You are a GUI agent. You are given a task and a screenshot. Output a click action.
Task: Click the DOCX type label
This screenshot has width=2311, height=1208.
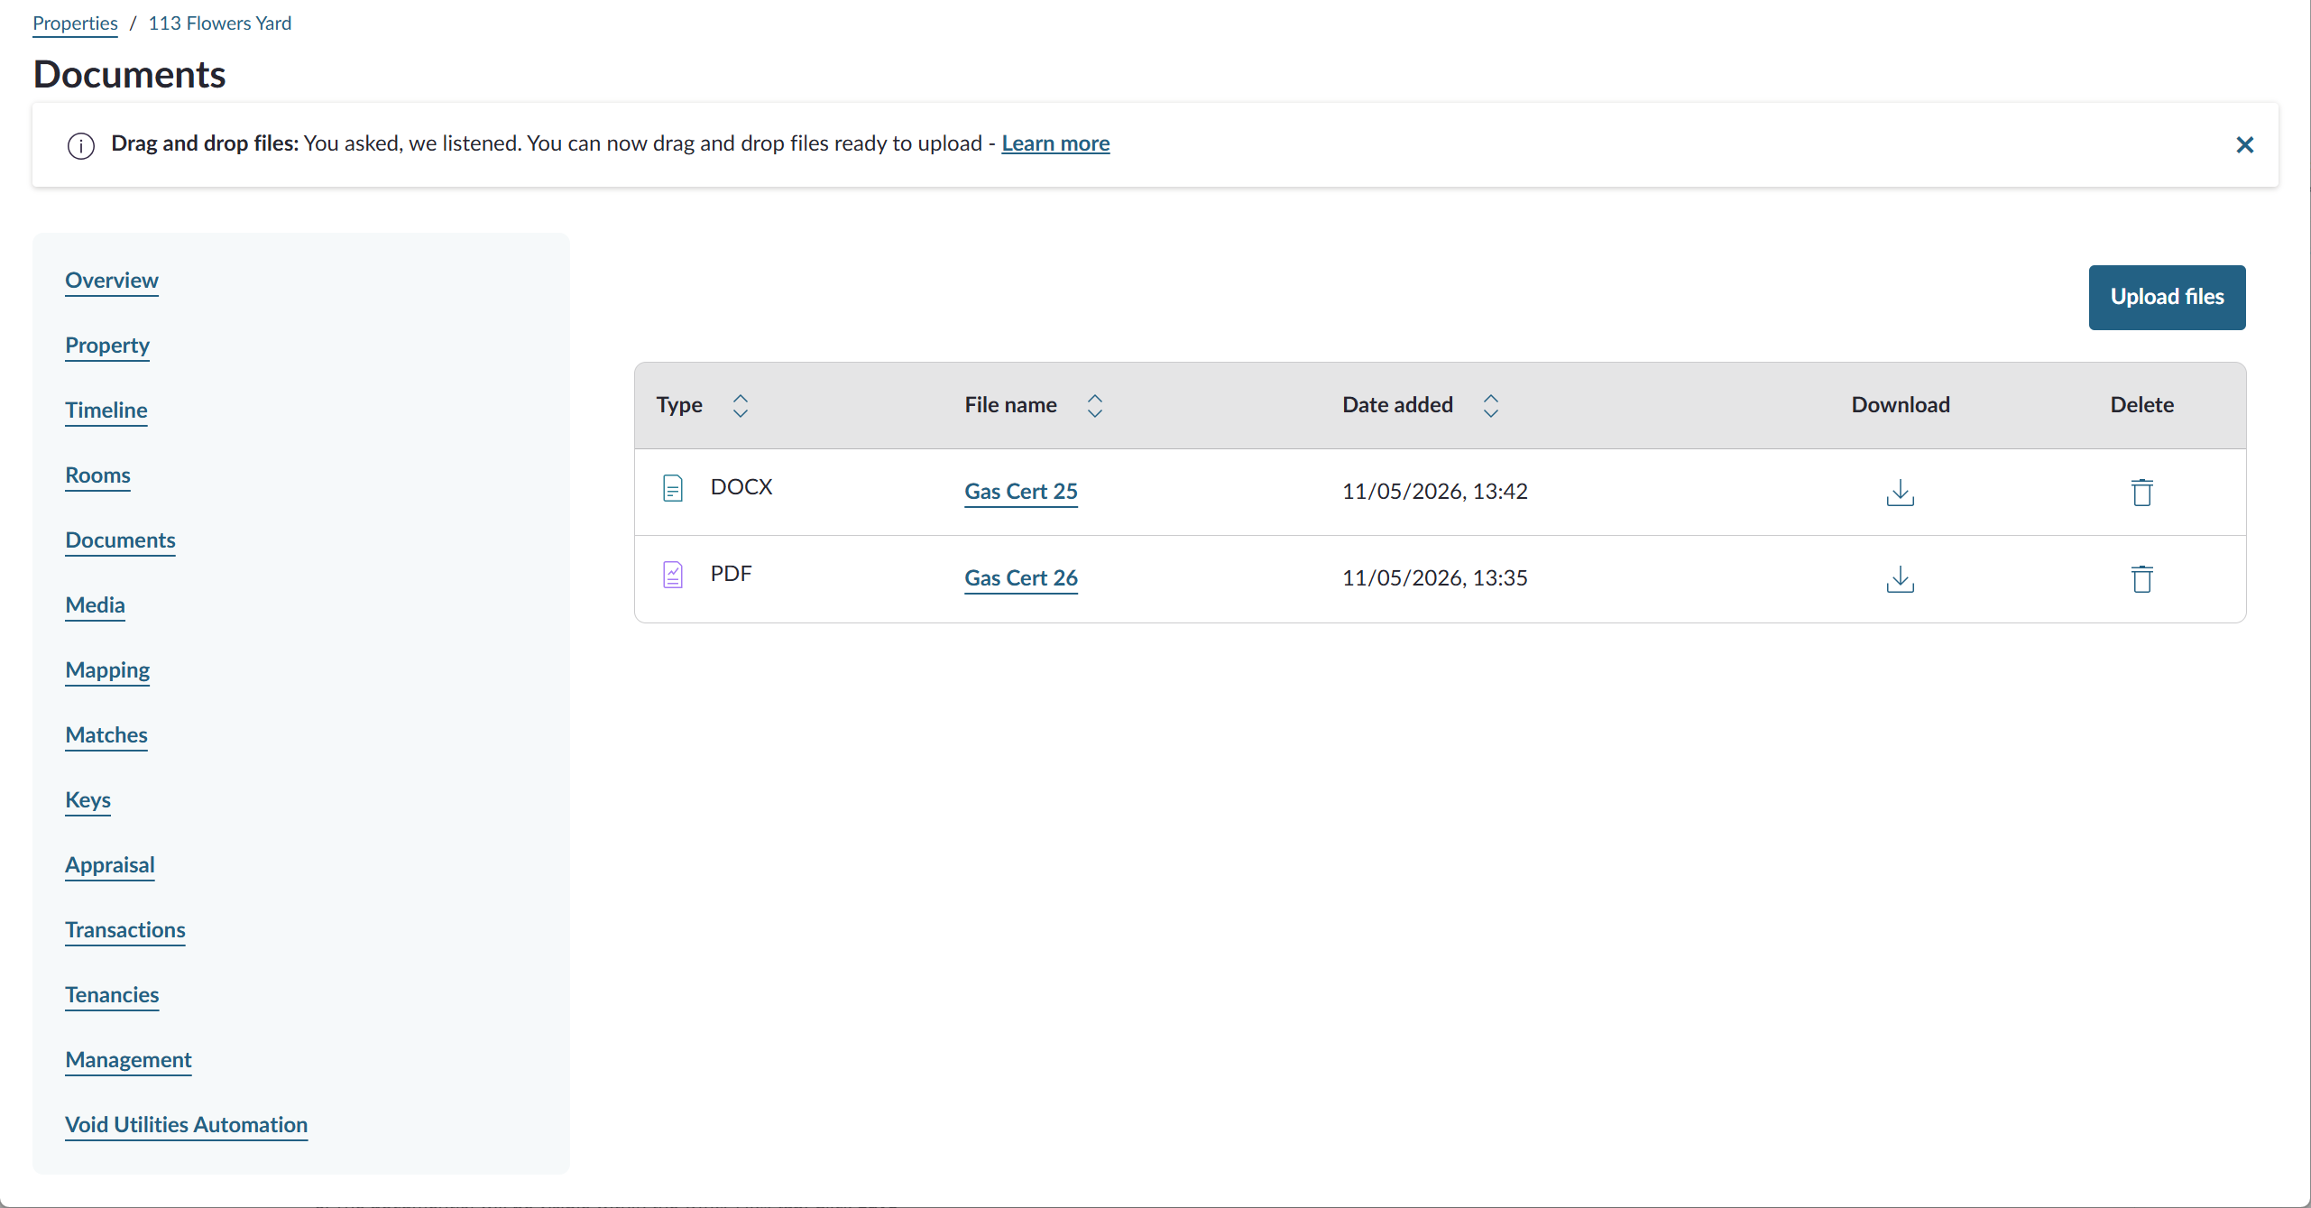pos(741,487)
